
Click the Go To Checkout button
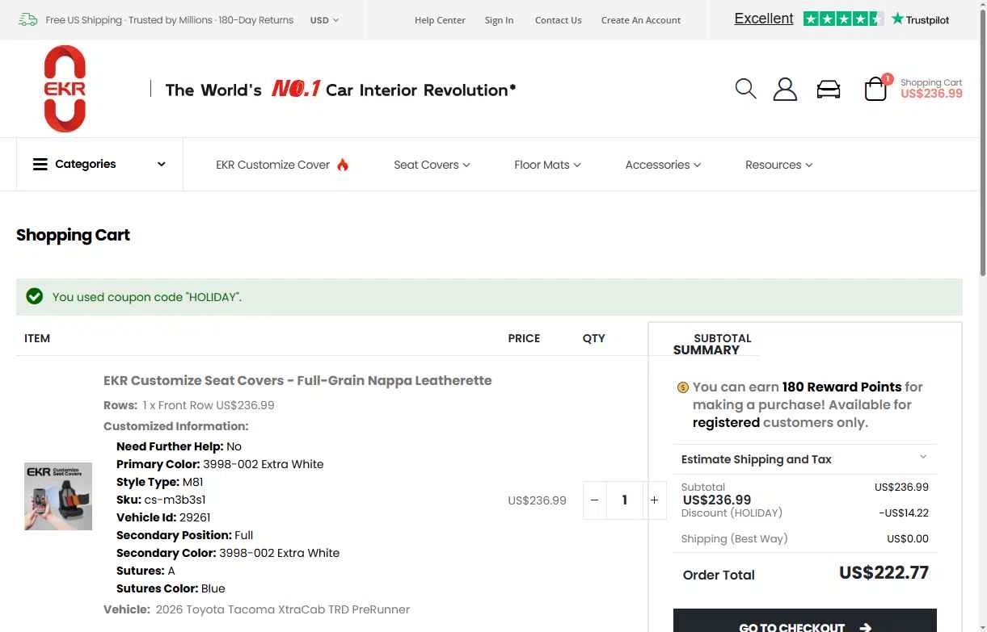pyautogui.click(x=804, y=621)
